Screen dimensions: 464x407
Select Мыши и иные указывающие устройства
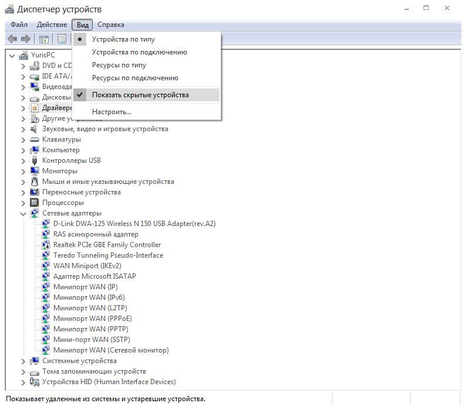(x=108, y=182)
